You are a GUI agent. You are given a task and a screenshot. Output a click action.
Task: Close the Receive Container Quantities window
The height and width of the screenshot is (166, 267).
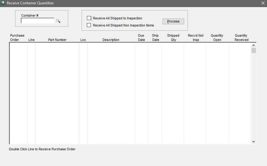coord(263,3)
